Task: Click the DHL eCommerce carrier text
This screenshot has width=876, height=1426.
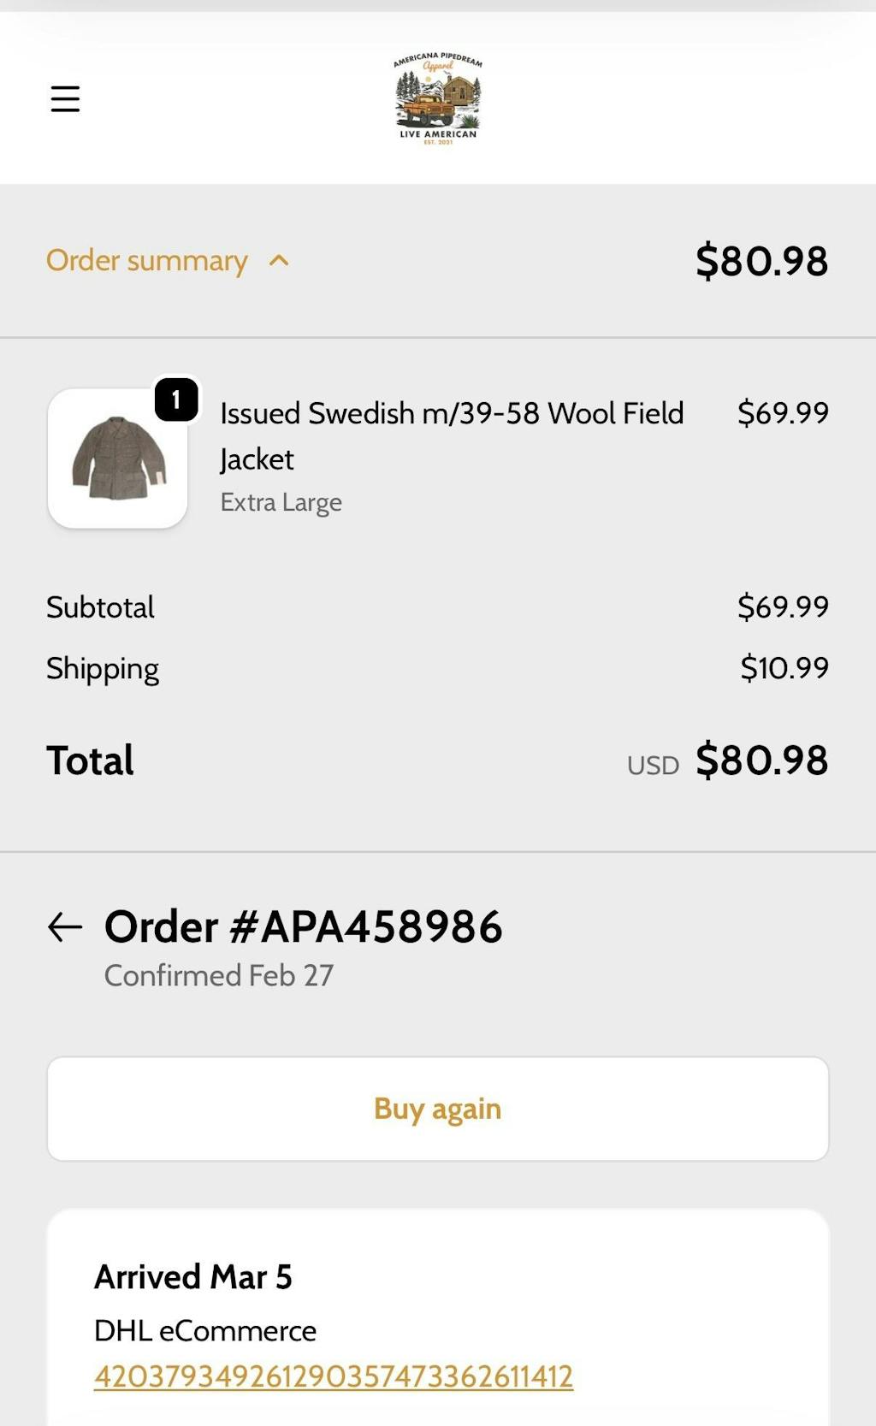Action: click(205, 1331)
